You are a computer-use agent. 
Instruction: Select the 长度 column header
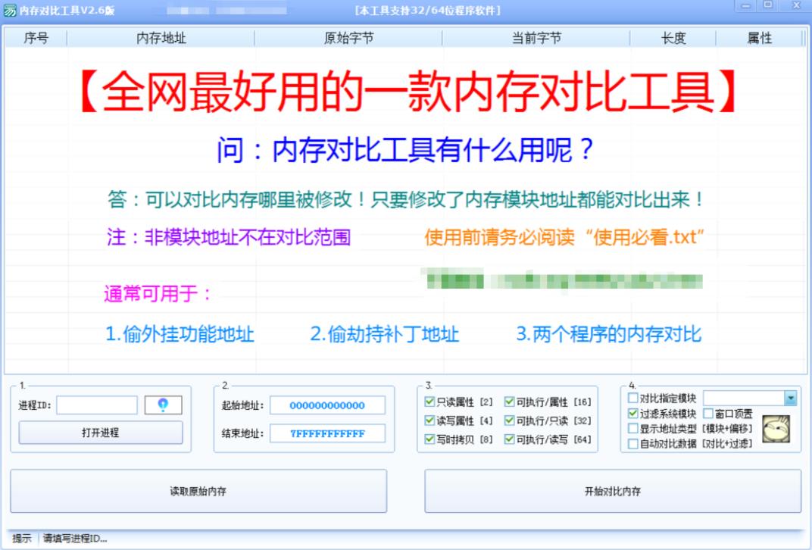[673, 38]
